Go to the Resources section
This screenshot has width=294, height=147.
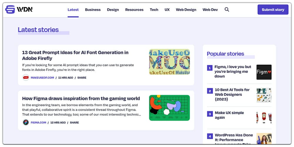point(134,10)
